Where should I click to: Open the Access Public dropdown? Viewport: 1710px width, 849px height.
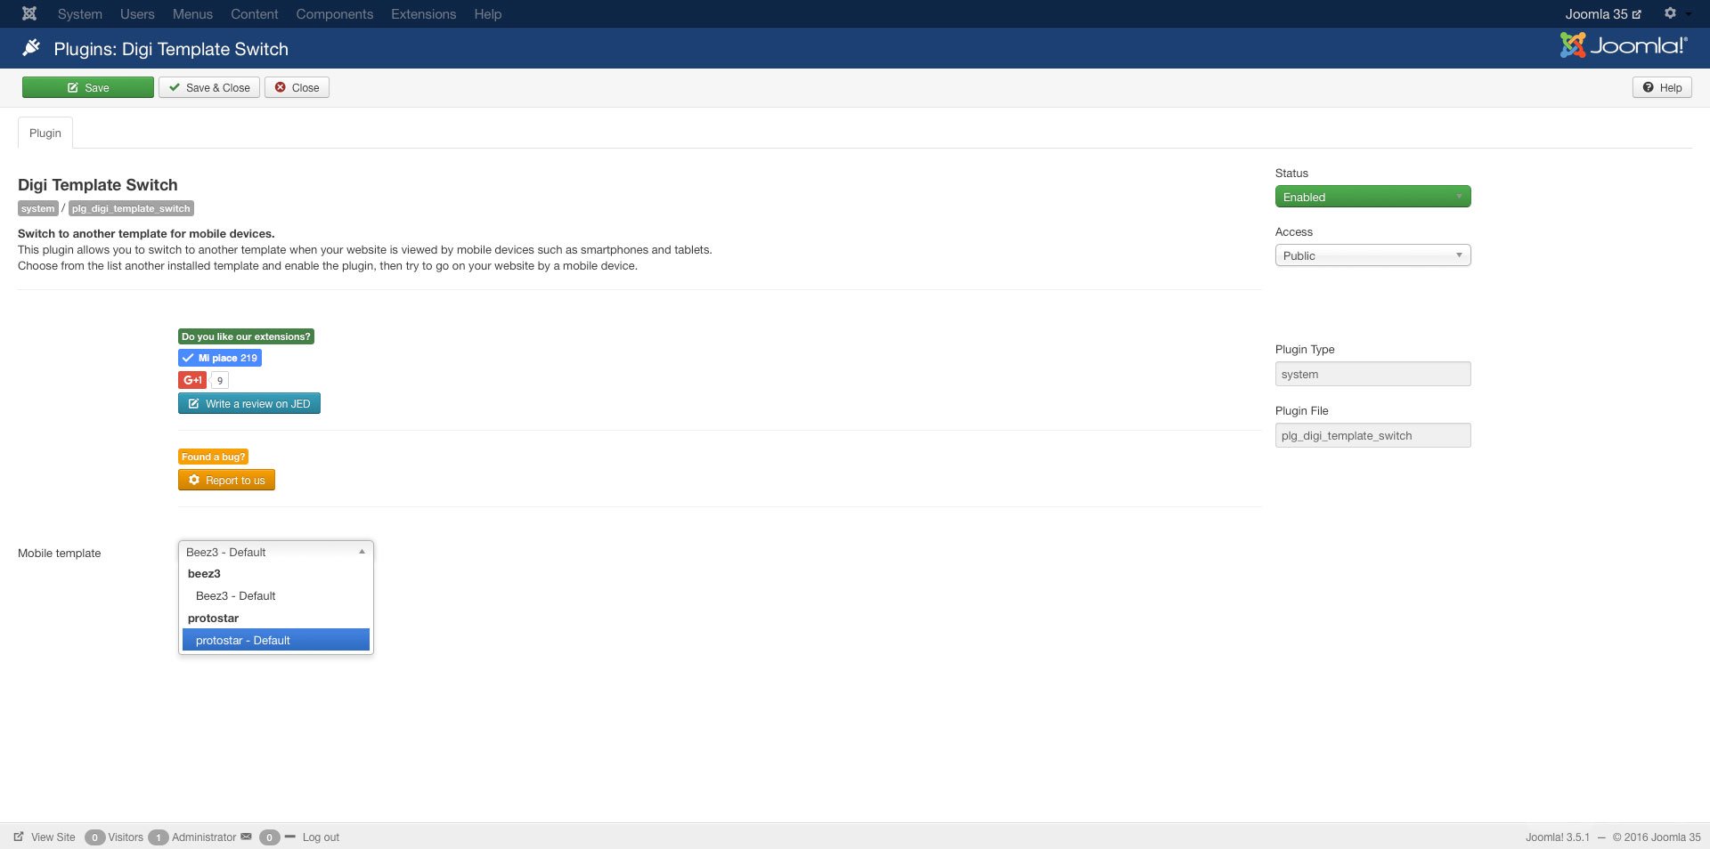coord(1372,255)
